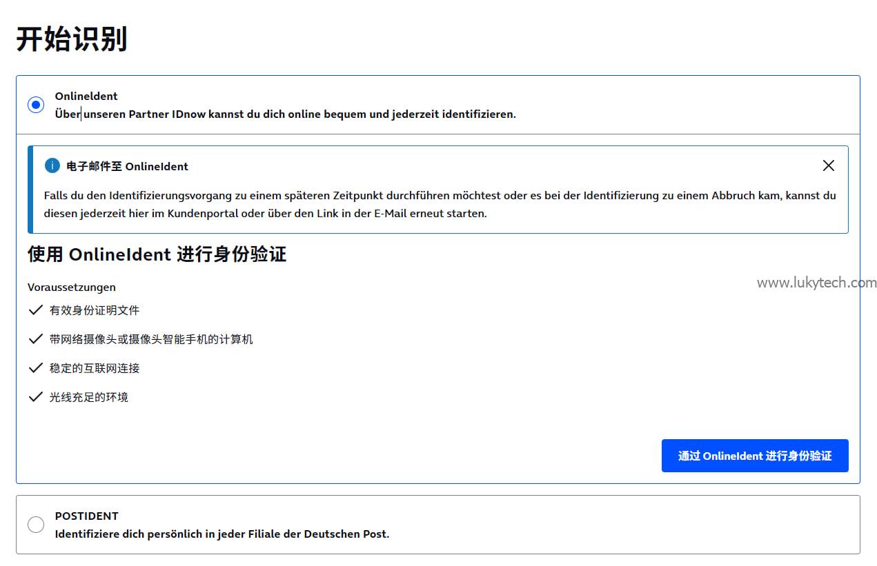Select the OnlineIdent radio button

pyautogui.click(x=36, y=105)
